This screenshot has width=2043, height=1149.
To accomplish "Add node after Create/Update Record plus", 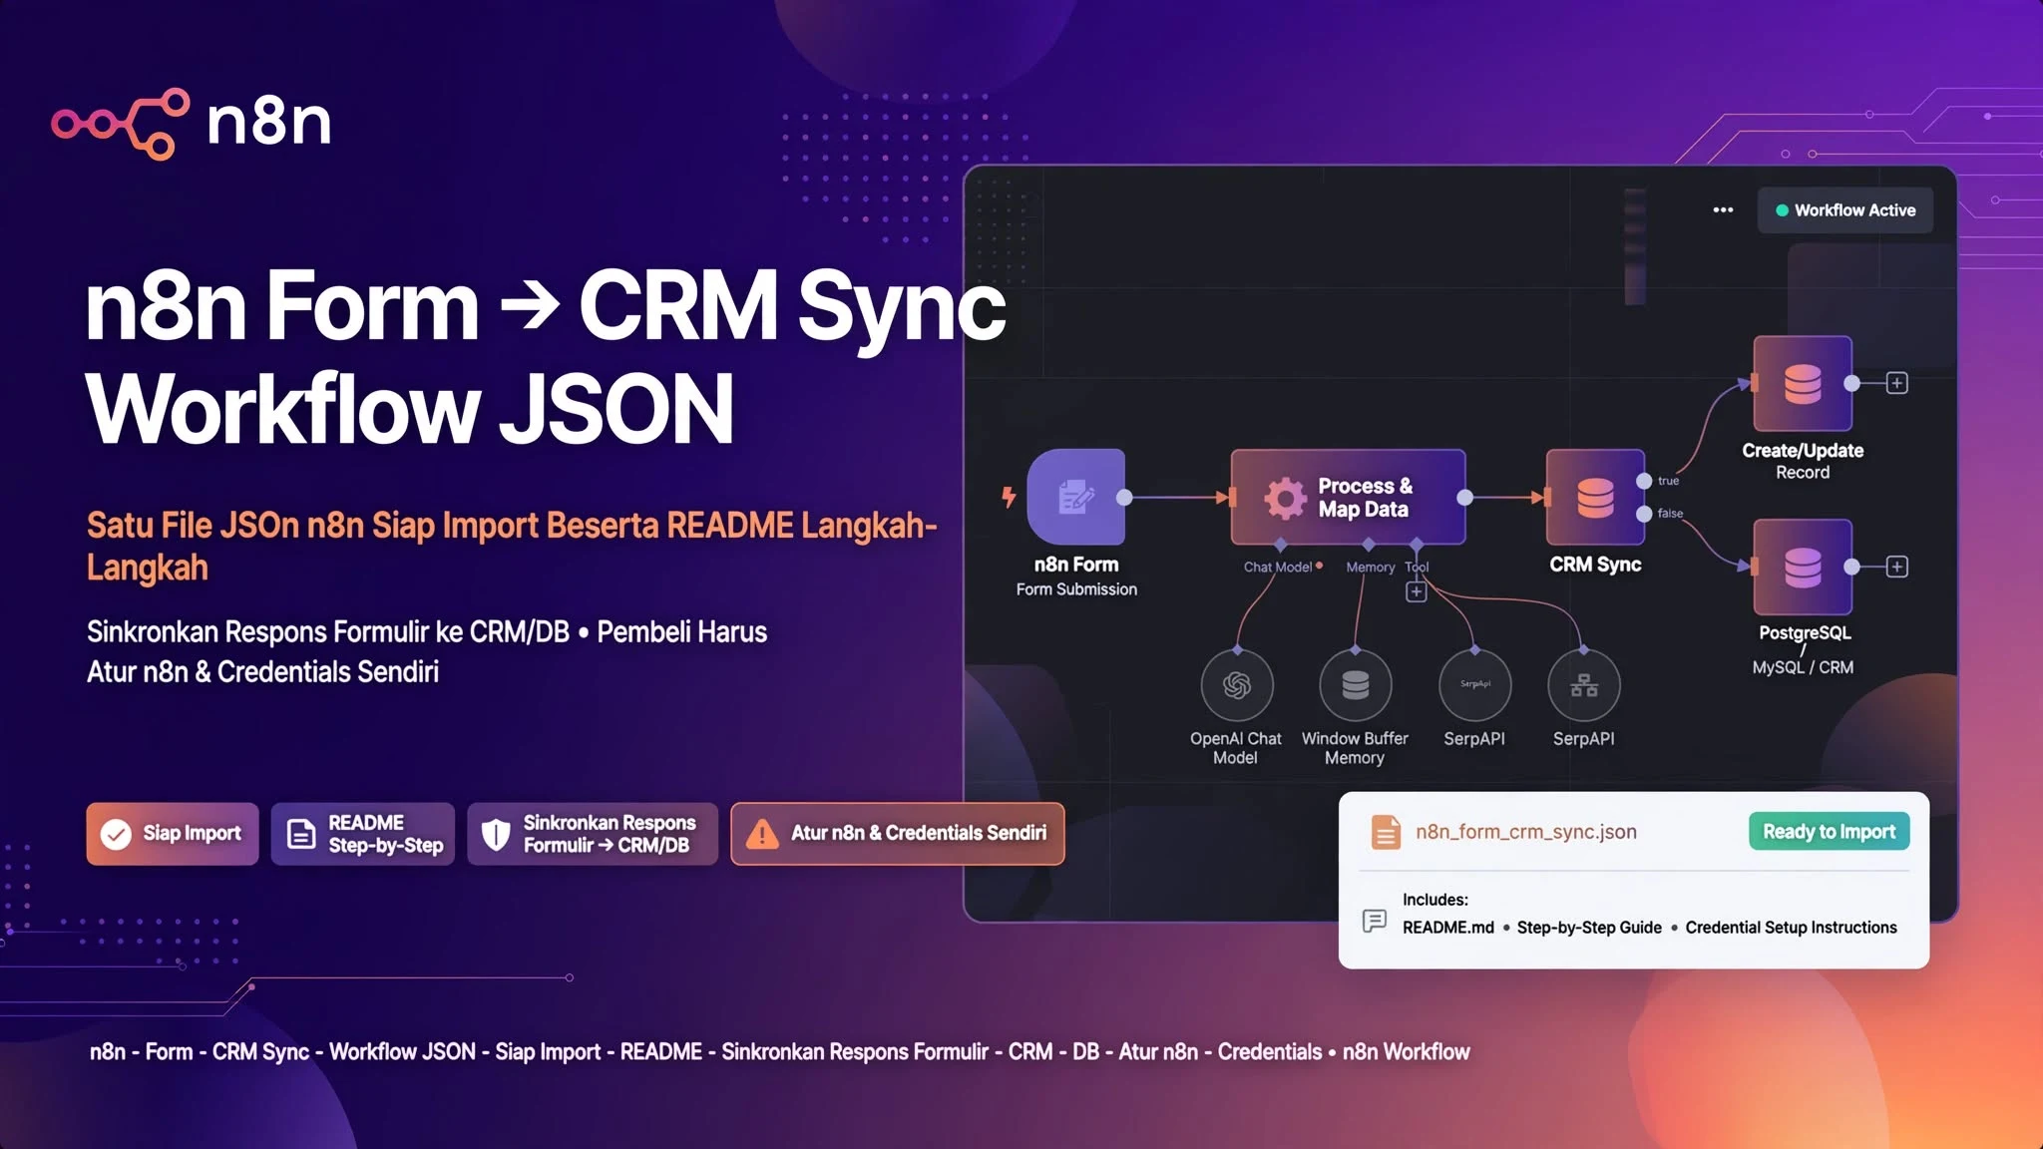I will pos(1897,383).
